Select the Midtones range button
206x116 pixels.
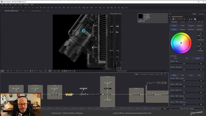(x=191, y=29)
